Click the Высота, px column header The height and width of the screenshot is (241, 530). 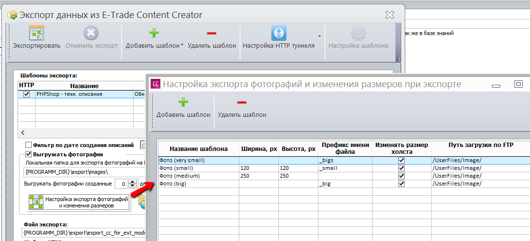[298, 149]
